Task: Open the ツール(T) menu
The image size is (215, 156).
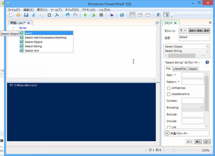Action: [56, 10]
